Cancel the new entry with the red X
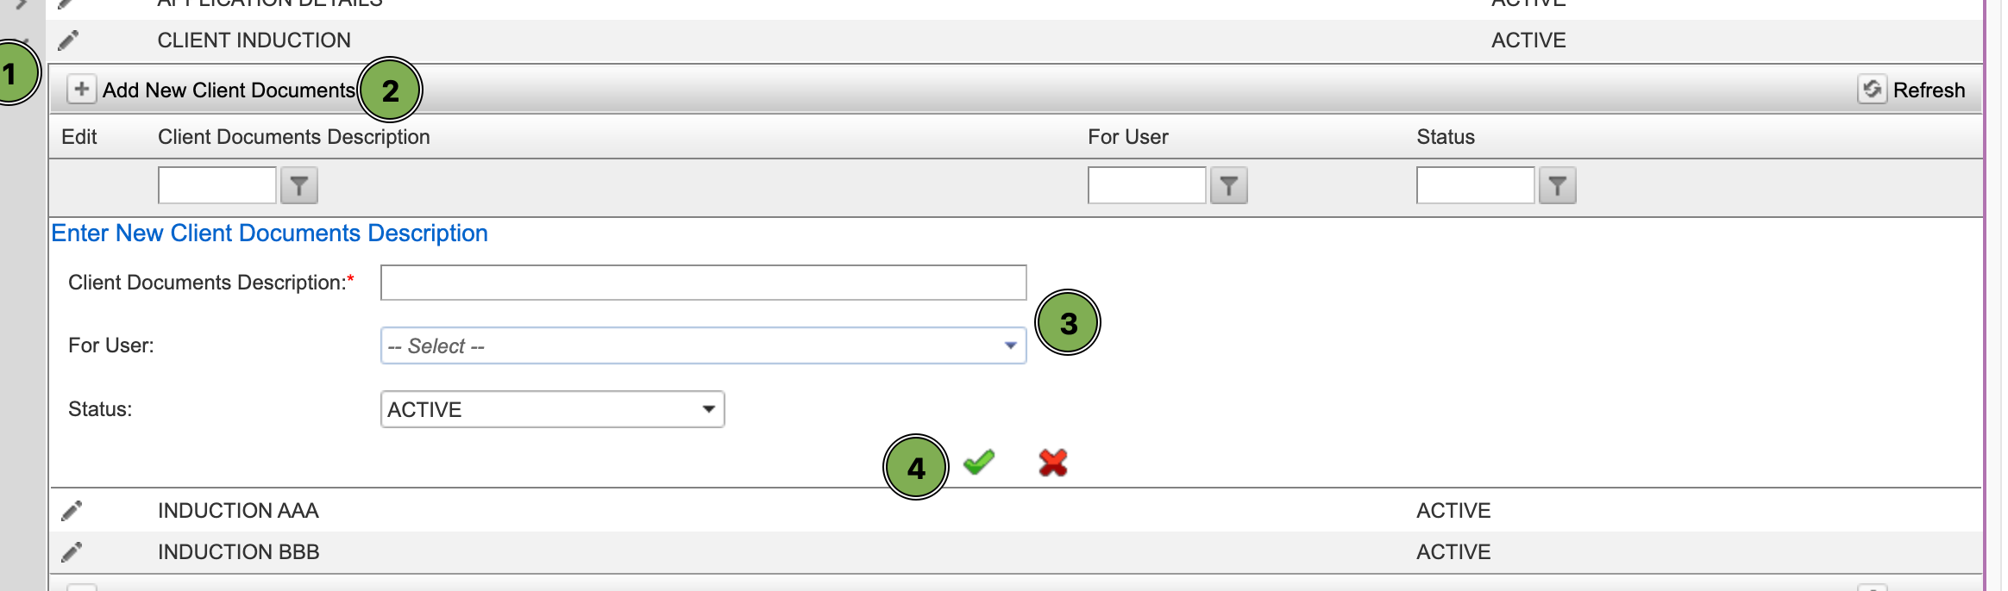 point(1053,463)
